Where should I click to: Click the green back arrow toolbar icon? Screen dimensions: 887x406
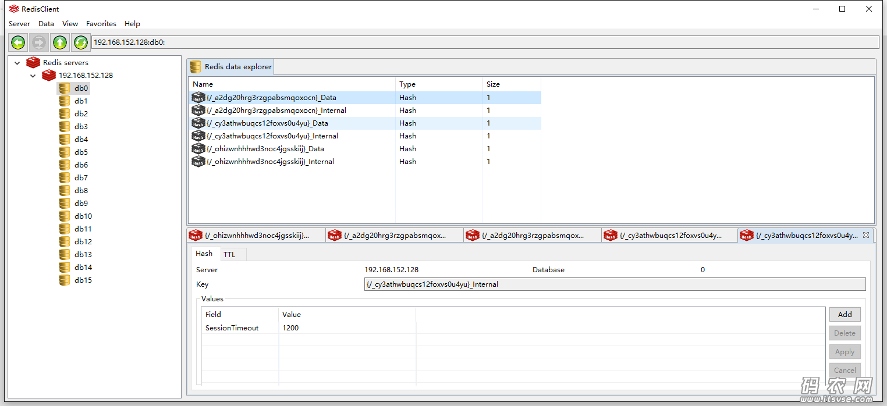click(18, 42)
